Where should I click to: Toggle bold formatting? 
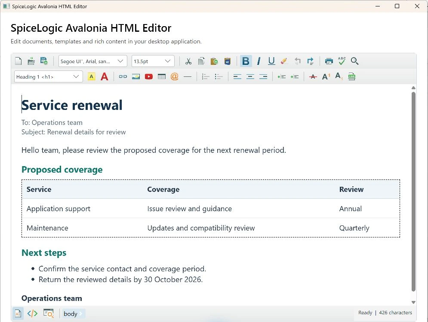point(246,61)
